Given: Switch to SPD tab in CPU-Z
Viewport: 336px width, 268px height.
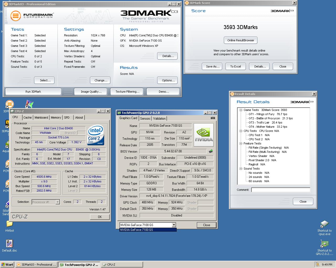Looking at the screenshot, I should pyautogui.click(x=67, y=118).
